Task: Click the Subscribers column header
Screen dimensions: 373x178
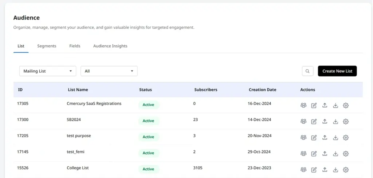Action: tap(205, 90)
